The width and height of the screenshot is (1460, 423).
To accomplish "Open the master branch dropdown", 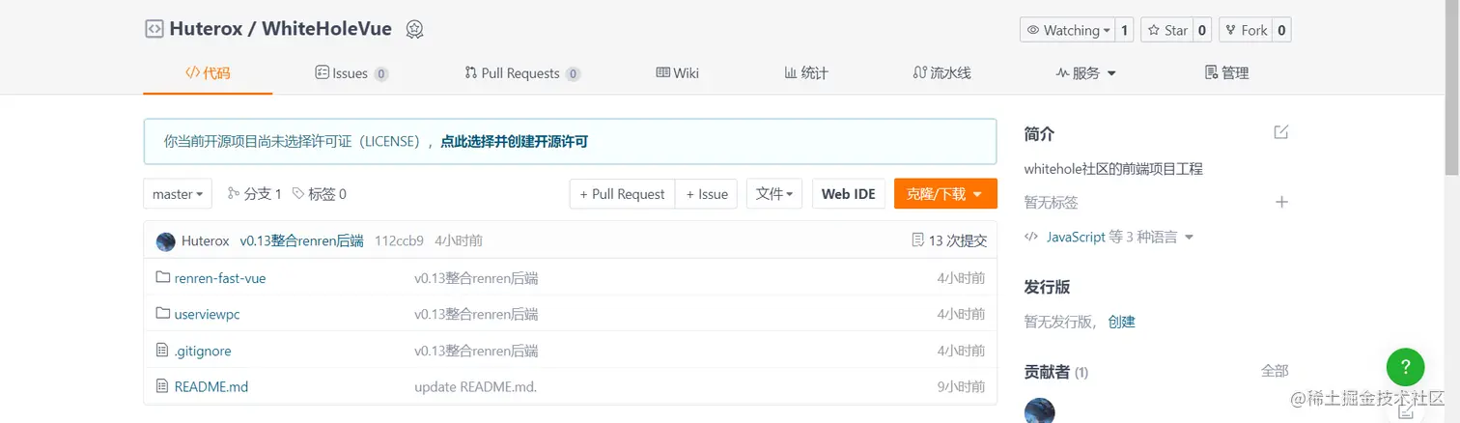I will tap(178, 194).
